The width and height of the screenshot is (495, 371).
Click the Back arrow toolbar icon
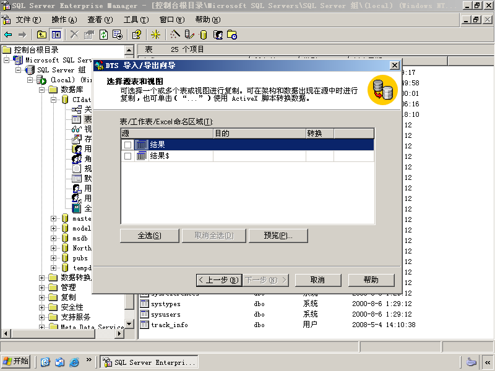click(x=8, y=35)
